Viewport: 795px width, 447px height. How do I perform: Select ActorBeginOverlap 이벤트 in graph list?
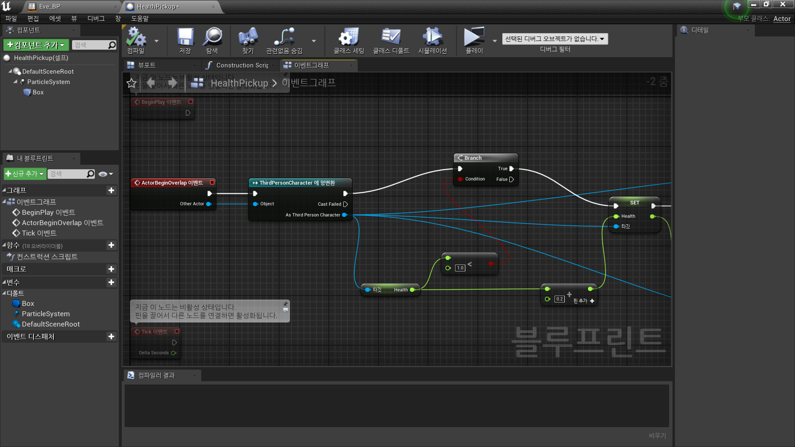pos(62,223)
